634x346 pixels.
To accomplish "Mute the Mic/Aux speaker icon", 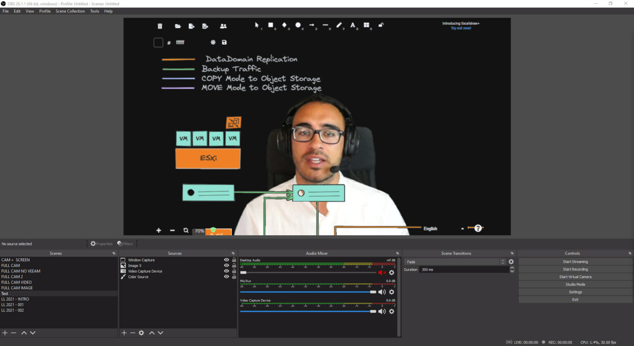I will (x=382, y=292).
